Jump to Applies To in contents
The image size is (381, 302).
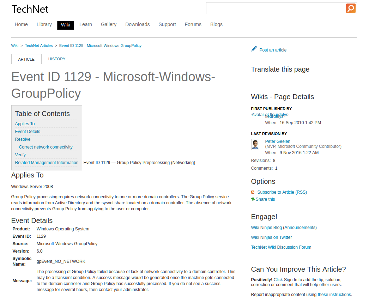click(25, 124)
